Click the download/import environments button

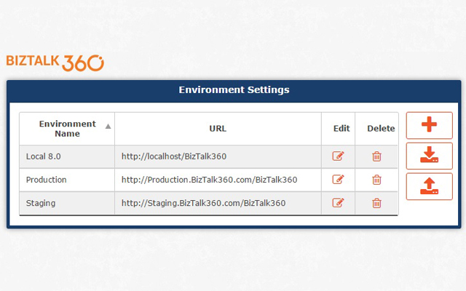[429, 156]
